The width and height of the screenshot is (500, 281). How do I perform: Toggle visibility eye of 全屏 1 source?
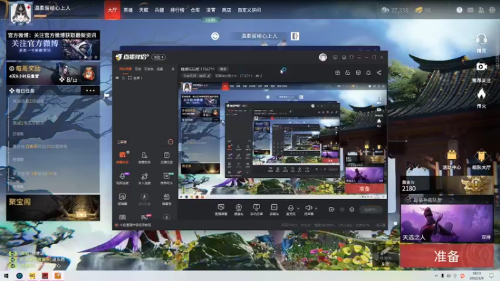[x=117, y=77]
